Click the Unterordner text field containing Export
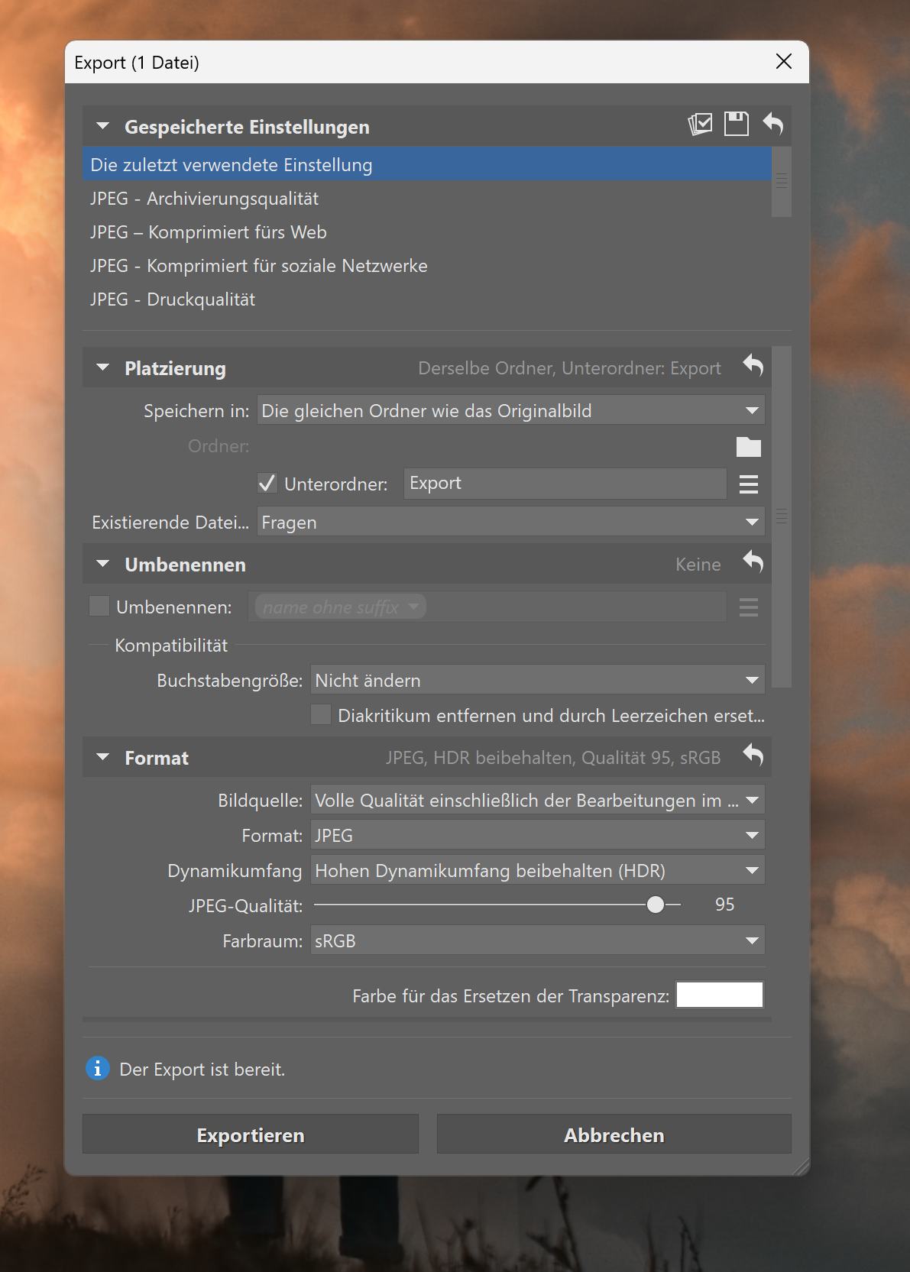 tap(565, 483)
